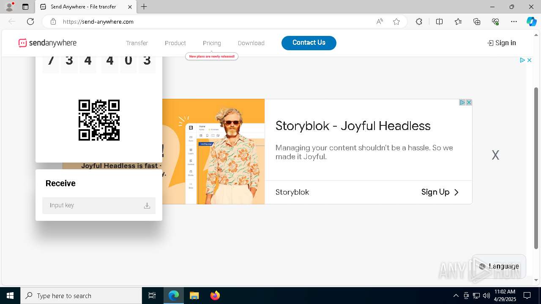This screenshot has height=304, width=541.
Task: Open the Collections icon
Action: click(x=477, y=22)
